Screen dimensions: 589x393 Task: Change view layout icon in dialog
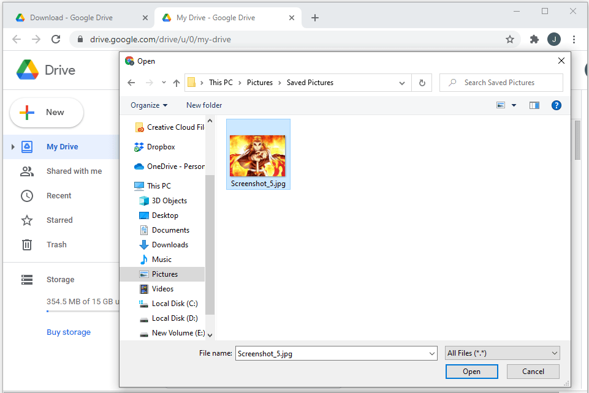[x=501, y=105]
